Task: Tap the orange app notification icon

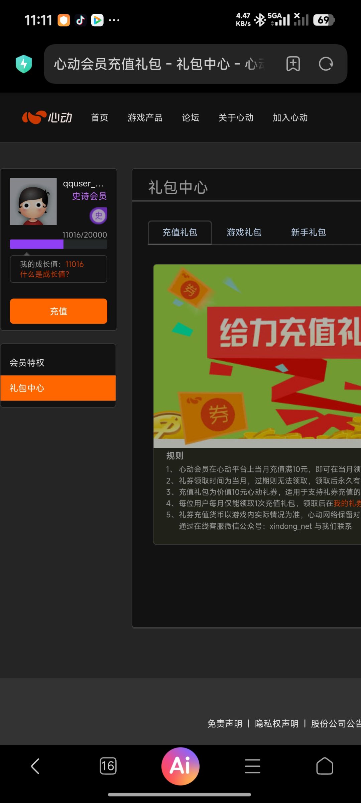Action: (64, 20)
